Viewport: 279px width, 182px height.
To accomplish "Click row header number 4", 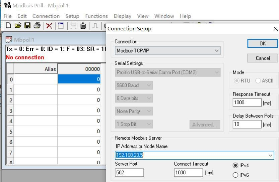I will tap(11, 121).
